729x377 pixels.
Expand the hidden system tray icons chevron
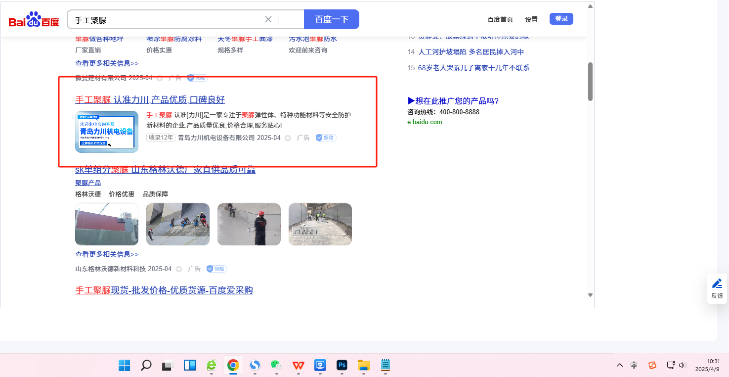pyautogui.click(x=619, y=365)
